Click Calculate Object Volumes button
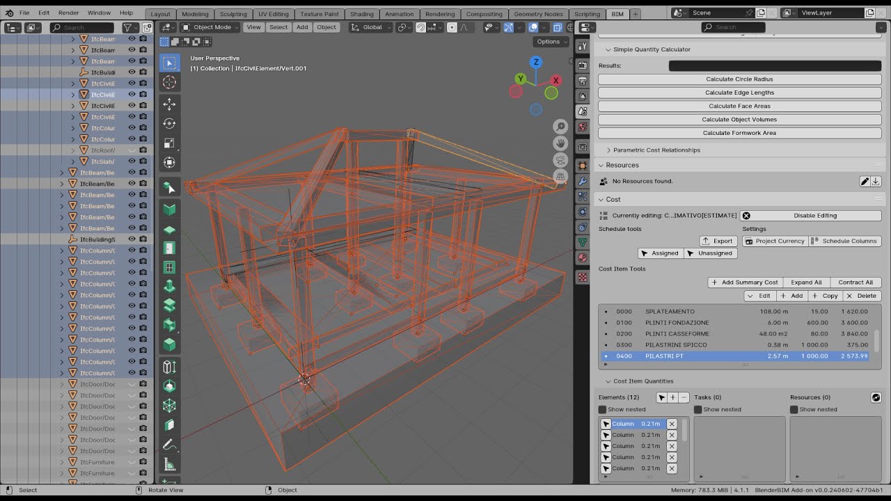Viewport: 891px width, 501px height. (x=739, y=120)
